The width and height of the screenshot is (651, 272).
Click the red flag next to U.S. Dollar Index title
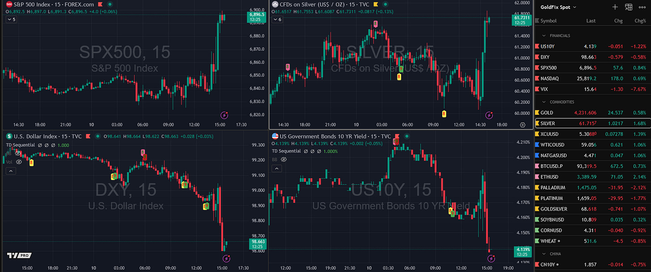click(x=88, y=136)
